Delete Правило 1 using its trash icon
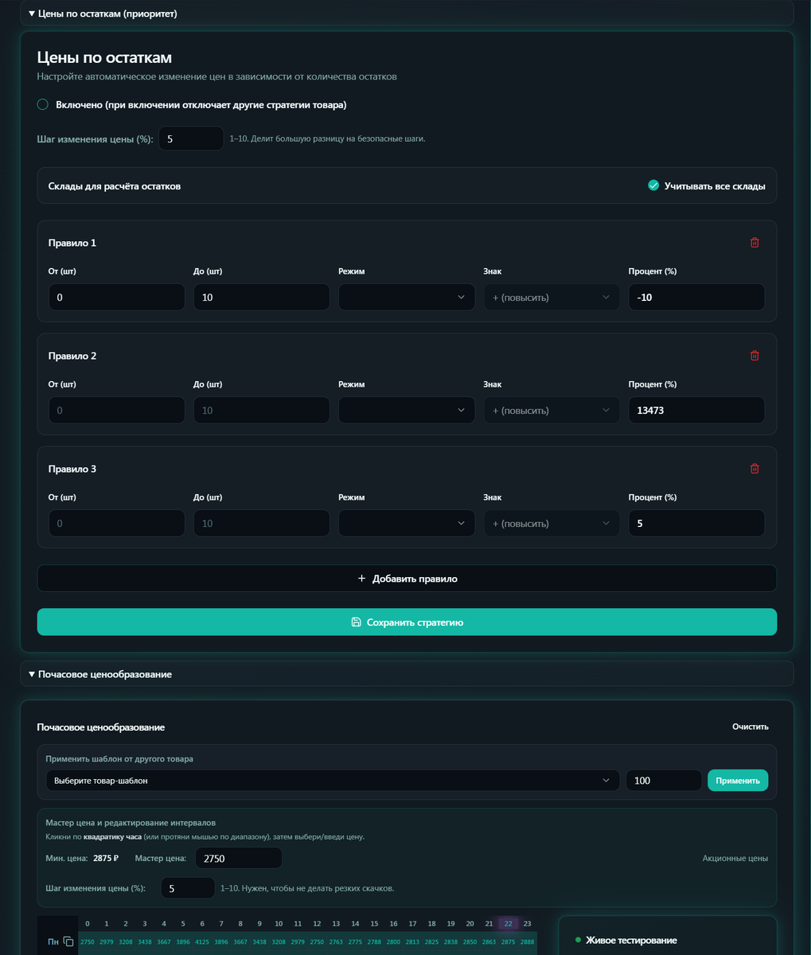This screenshot has height=955, width=811. (754, 243)
